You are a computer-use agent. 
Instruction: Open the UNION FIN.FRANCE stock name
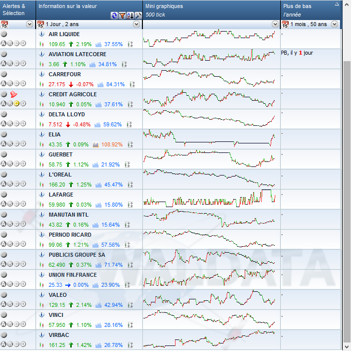click(73, 275)
